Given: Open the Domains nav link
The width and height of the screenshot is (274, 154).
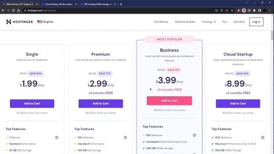Looking at the screenshot, I should (x=239, y=22).
